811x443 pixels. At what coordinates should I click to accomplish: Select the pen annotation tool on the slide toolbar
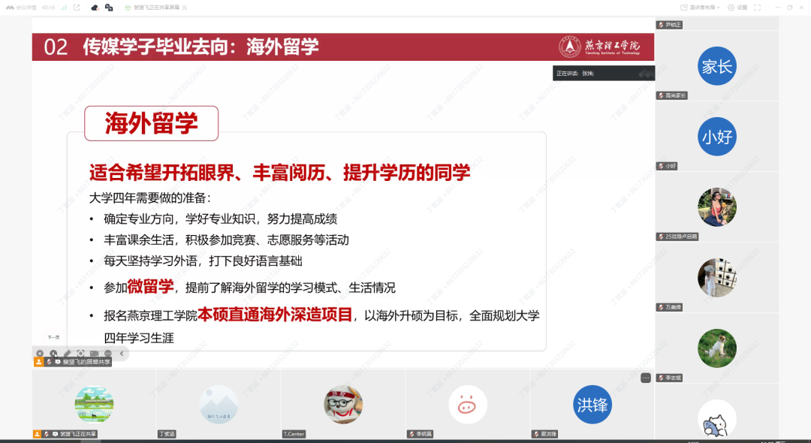coord(67,354)
